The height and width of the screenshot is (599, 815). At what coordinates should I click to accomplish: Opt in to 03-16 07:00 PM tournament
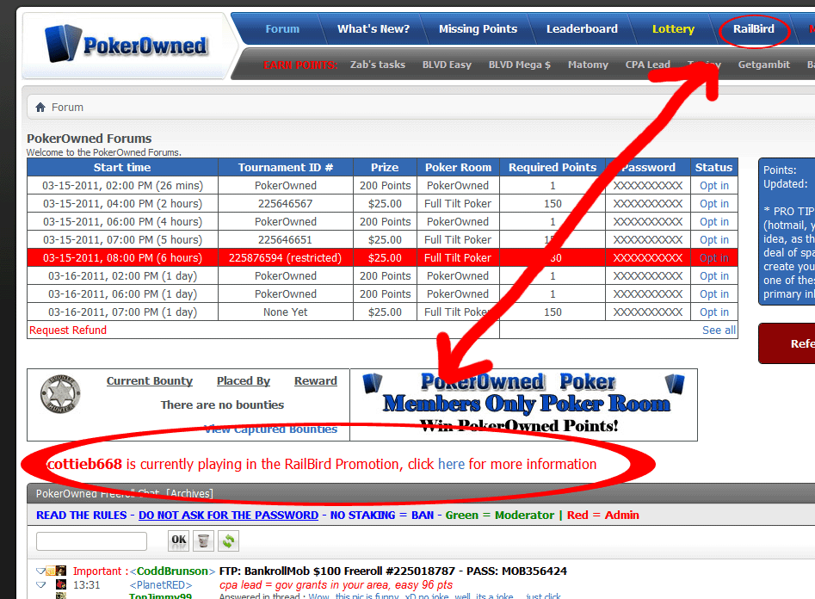point(713,312)
